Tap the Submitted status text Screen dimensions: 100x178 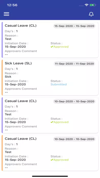tap(59, 84)
